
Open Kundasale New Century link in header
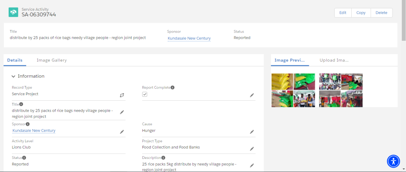click(189, 38)
